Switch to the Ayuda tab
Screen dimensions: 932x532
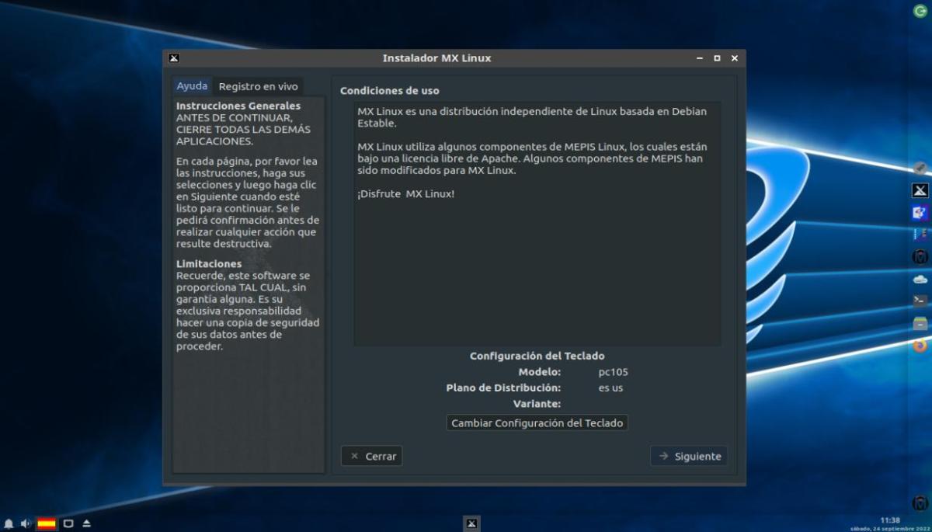[x=192, y=86]
